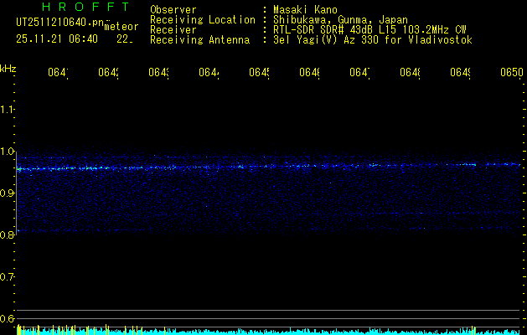Click the Receiving Location label

point(203,19)
